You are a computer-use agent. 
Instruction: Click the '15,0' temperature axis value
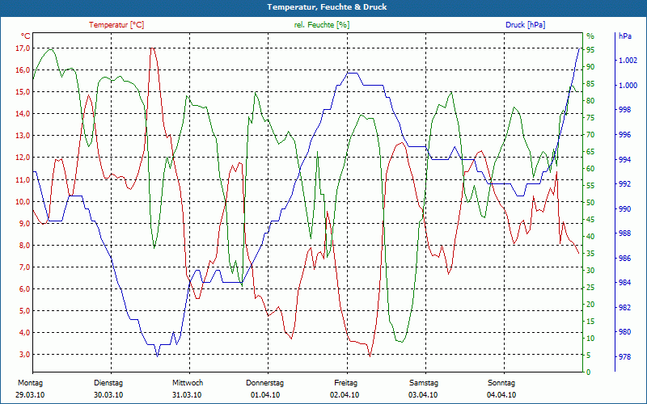[23, 92]
